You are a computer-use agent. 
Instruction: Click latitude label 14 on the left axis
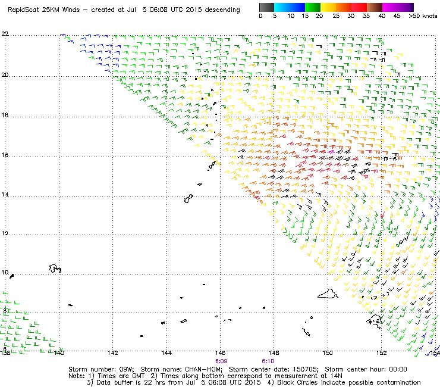click(x=5, y=195)
